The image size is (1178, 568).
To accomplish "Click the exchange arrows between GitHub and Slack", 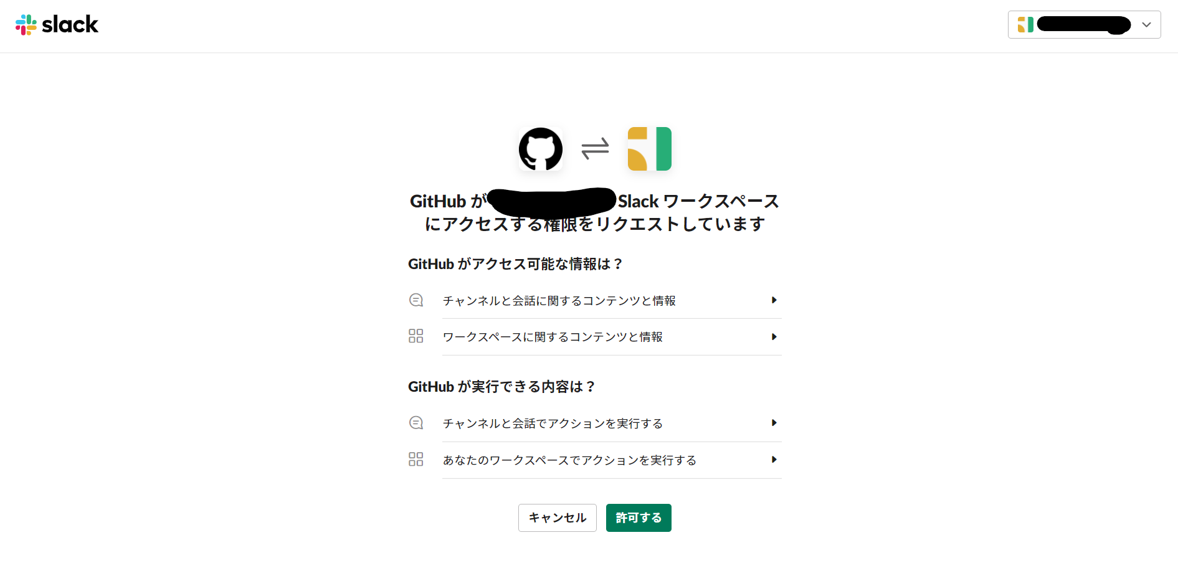I will click(594, 149).
